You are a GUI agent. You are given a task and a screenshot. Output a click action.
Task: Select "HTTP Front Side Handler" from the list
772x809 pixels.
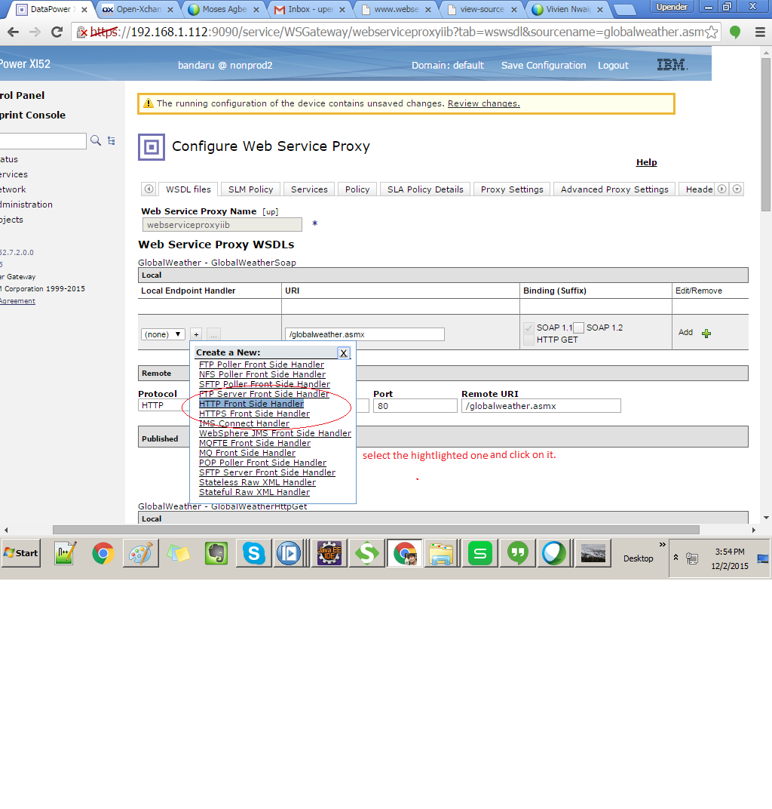tap(251, 404)
